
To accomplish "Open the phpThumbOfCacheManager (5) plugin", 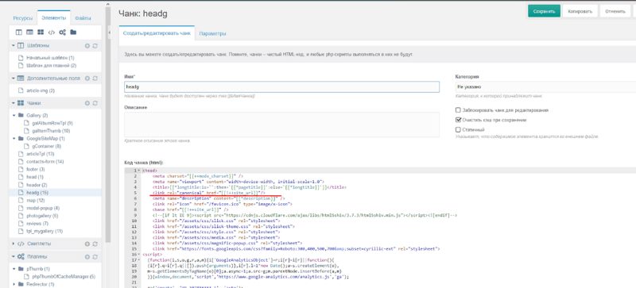I will point(64,277).
